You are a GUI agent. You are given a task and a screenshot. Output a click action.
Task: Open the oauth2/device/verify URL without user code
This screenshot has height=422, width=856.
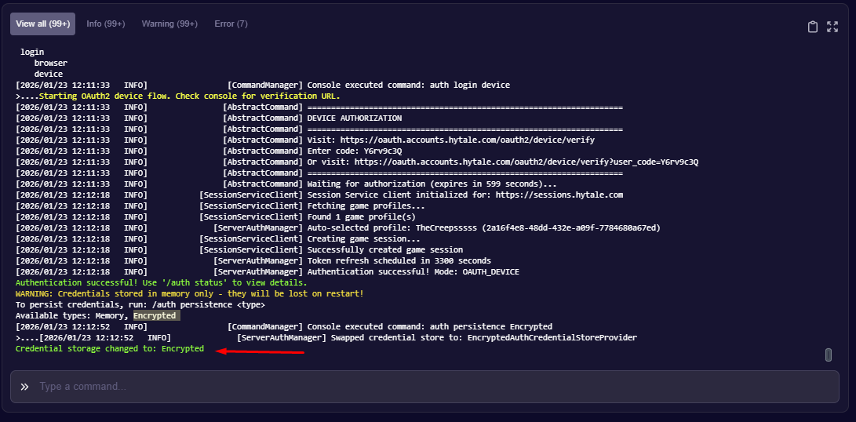coord(474,140)
